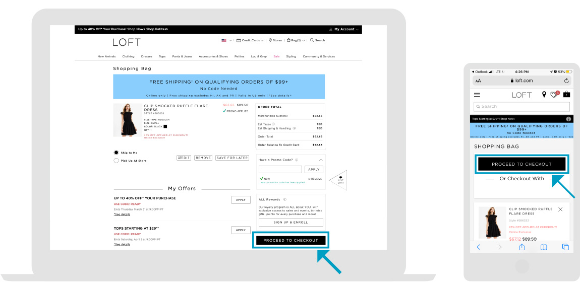Click info icon beside Have a Promo Code
The width and height of the screenshot is (580, 291).
[297, 160]
